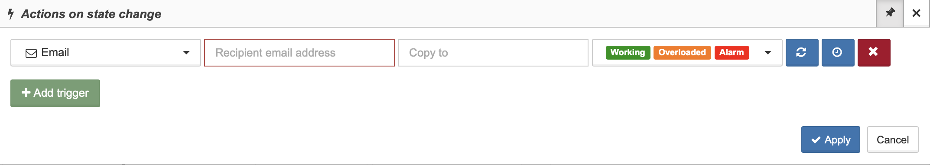
Task: Click the caret next to Email
Action: (x=186, y=53)
